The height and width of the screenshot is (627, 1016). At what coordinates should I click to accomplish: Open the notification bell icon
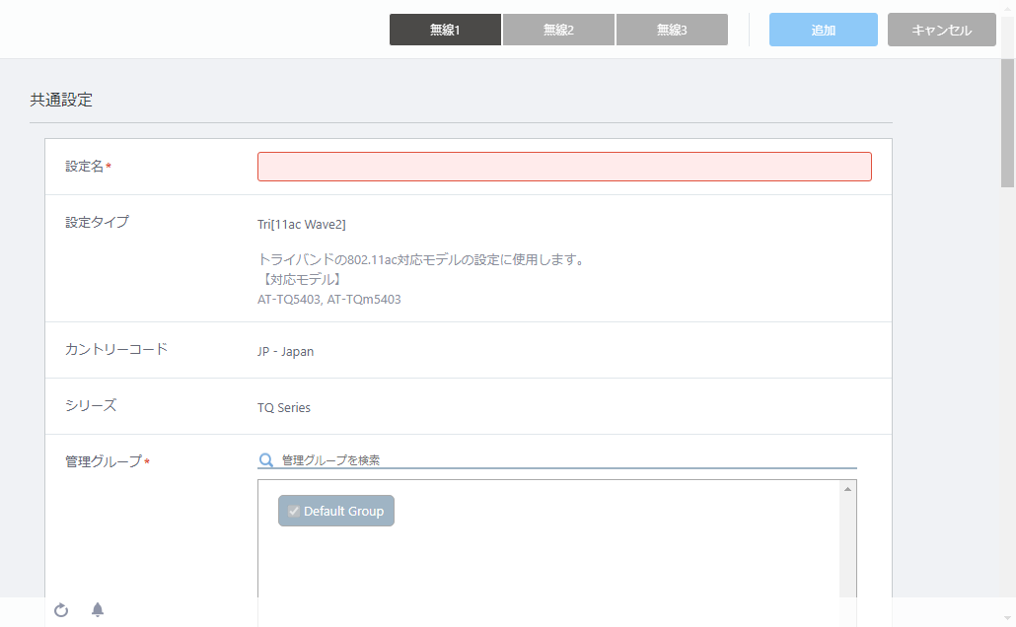98,609
